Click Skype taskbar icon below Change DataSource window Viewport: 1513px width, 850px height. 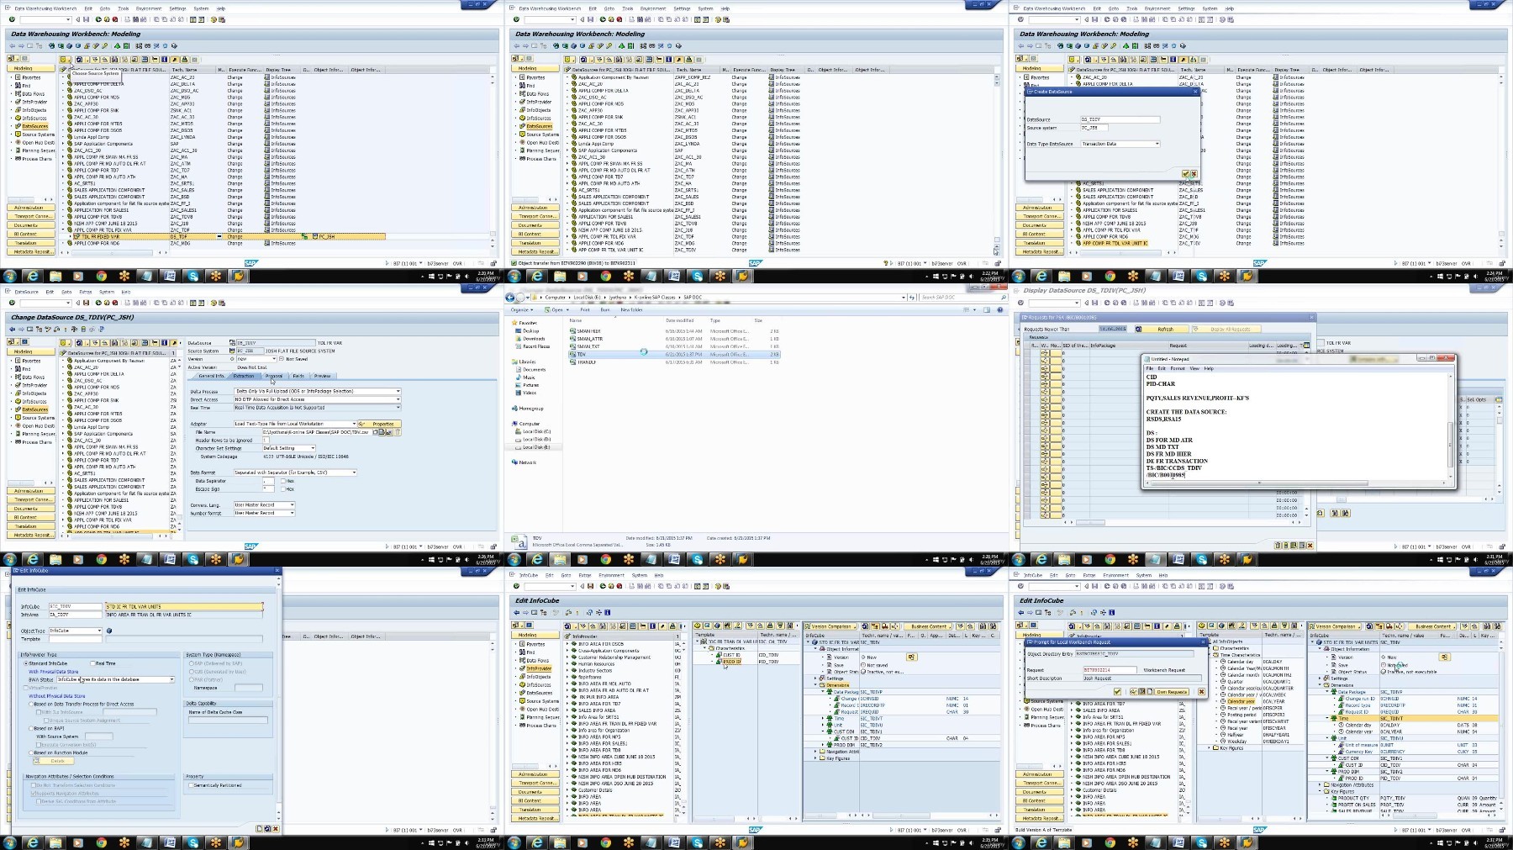192,558
